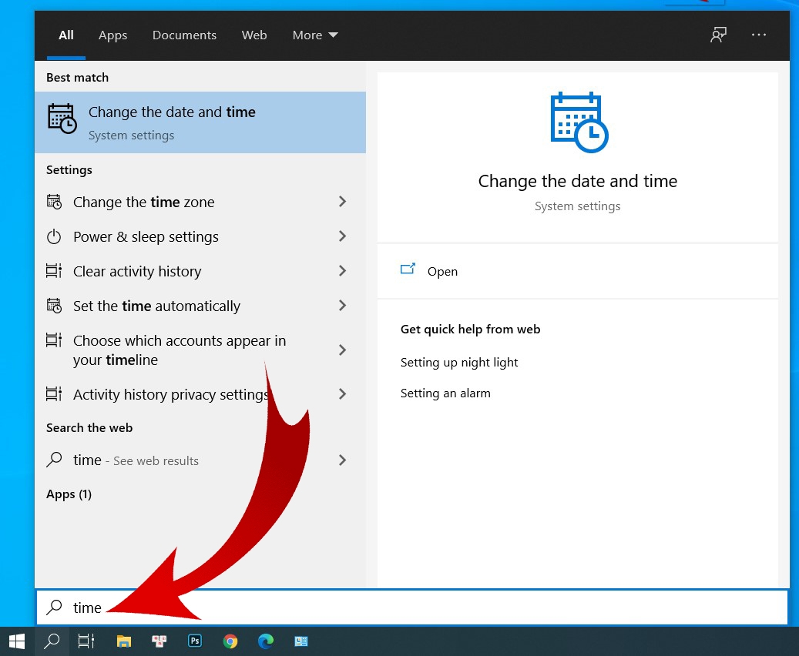Open Set the time automatically result
This screenshot has width=799, height=656.
coord(200,306)
